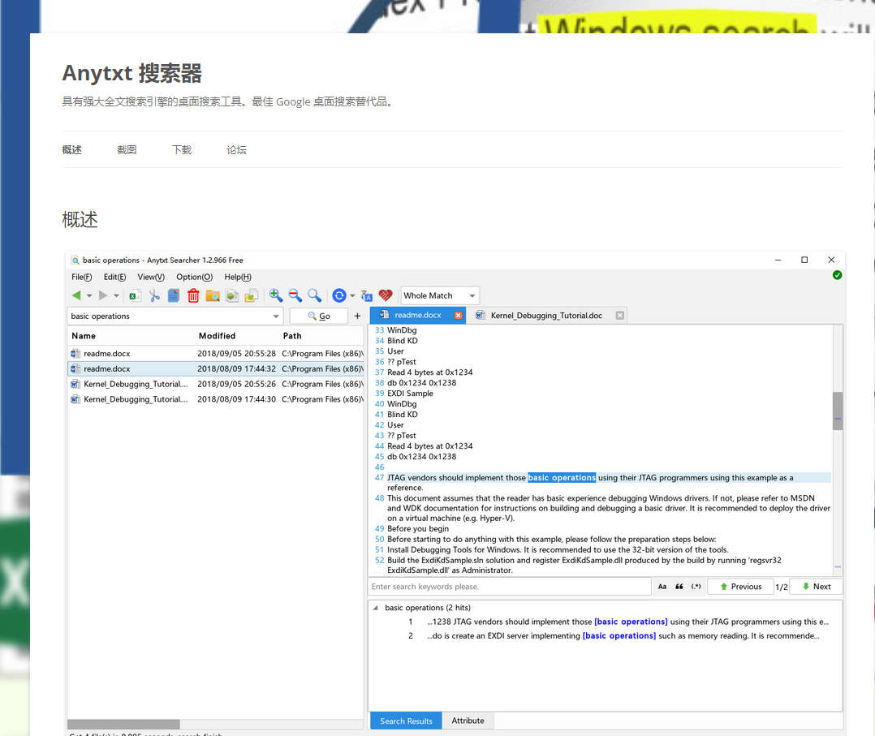Click the folder with magnifier icon
The image size is (875, 736).
[213, 295]
